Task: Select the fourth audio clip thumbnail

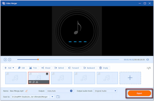Action: (84, 78)
